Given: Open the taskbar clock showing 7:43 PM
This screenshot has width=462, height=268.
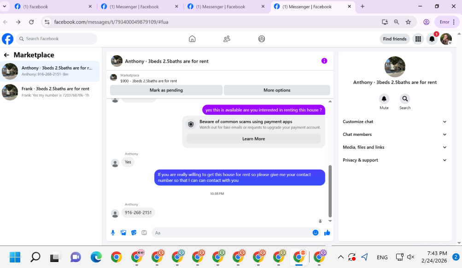Looking at the screenshot, I should pos(434,257).
